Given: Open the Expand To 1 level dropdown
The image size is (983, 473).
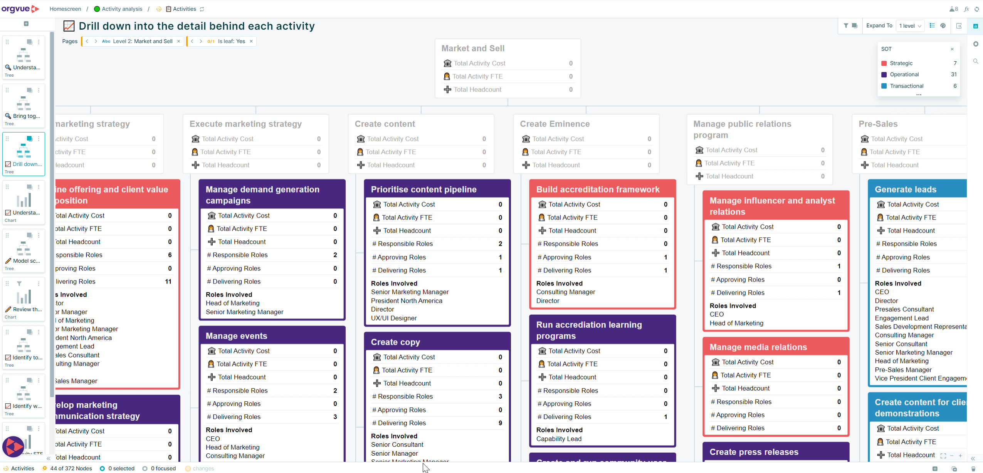Looking at the screenshot, I should pyautogui.click(x=910, y=26).
